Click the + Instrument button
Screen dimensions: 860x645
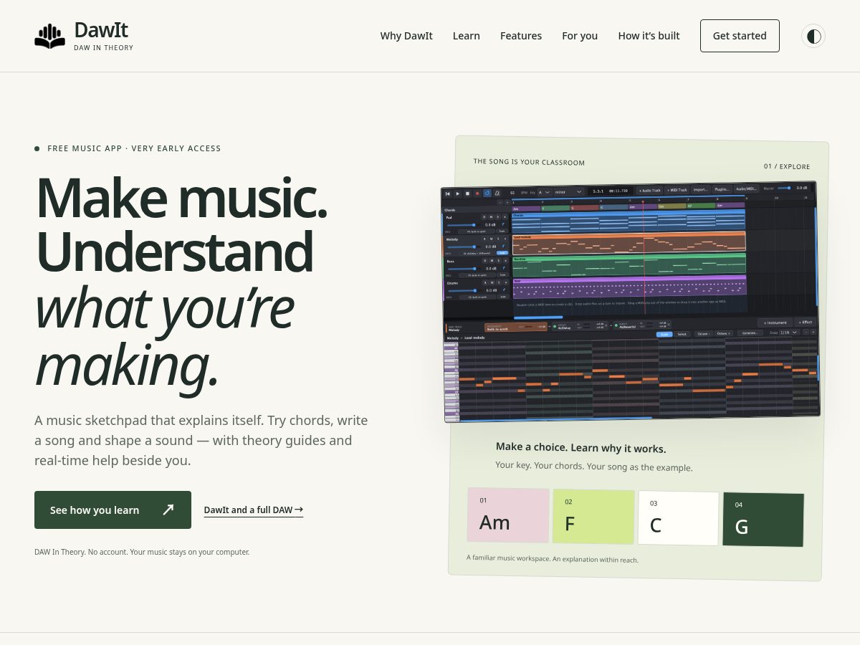pyautogui.click(x=775, y=322)
